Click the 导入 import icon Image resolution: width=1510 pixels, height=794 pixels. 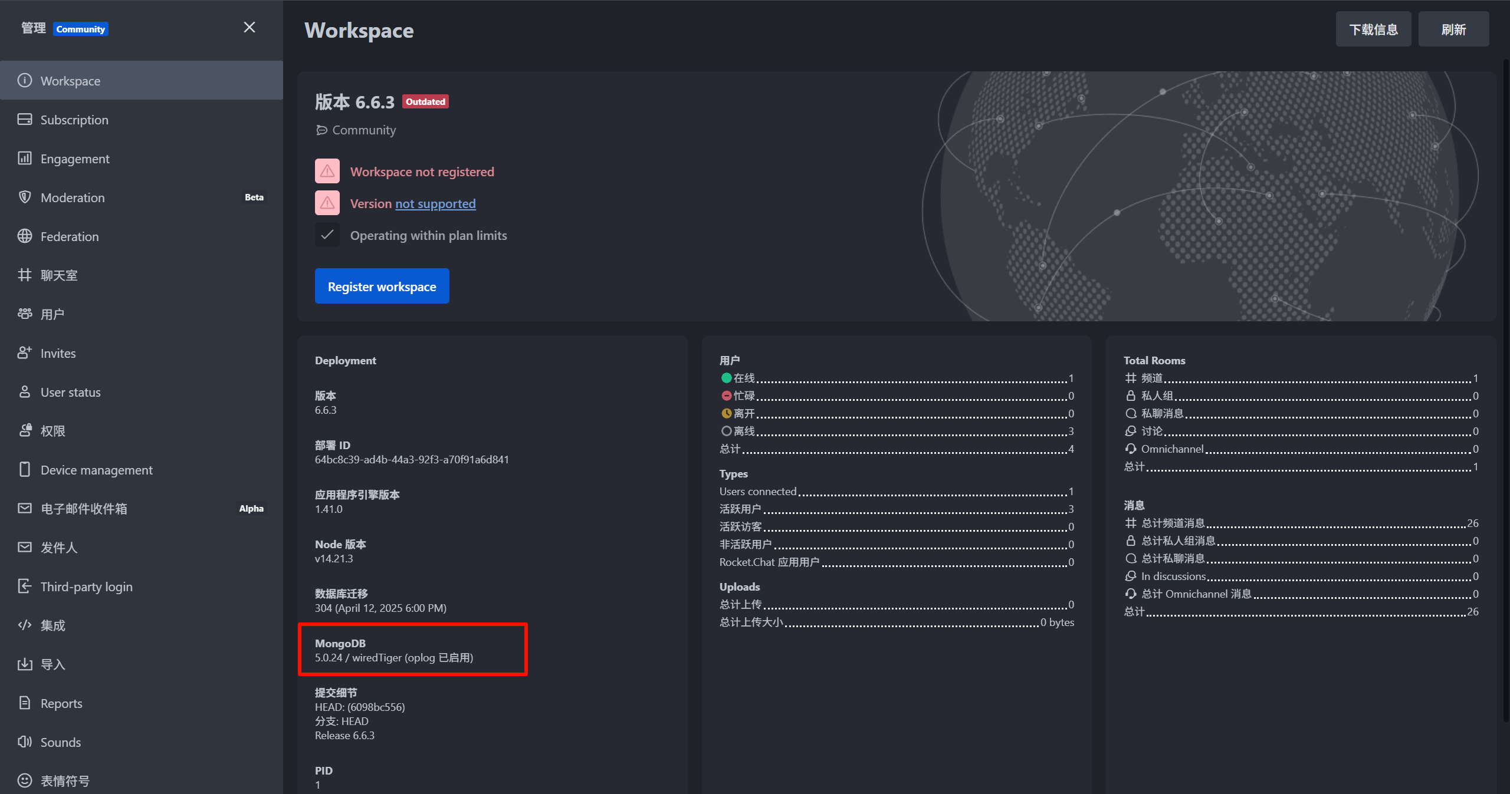[x=25, y=664]
